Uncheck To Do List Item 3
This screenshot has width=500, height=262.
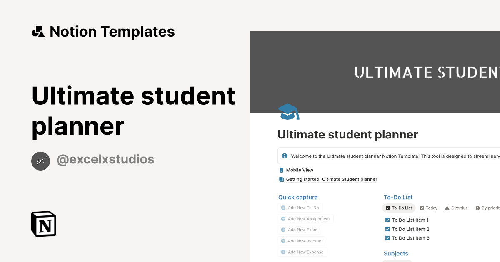coord(387,238)
